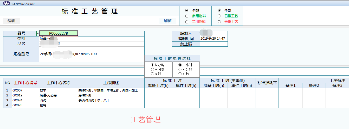Click the 标准损耗率 column header
The image size is (349, 129).
point(267,83)
